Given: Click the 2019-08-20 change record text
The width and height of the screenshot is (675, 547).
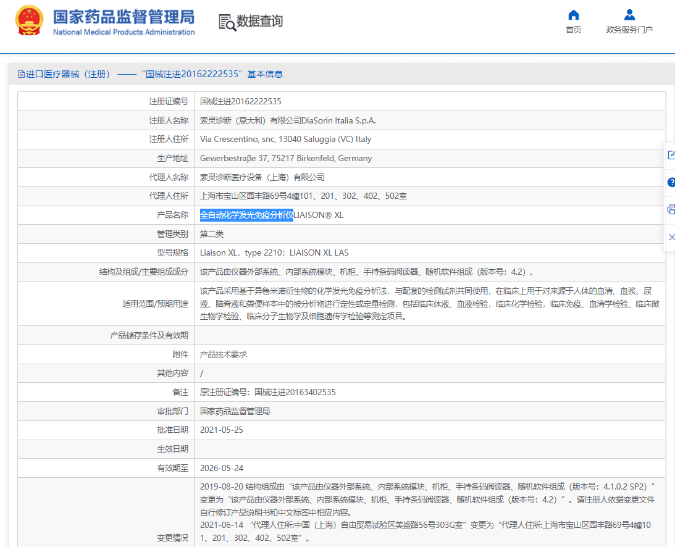Looking at the screenshot, I should 427,499.
